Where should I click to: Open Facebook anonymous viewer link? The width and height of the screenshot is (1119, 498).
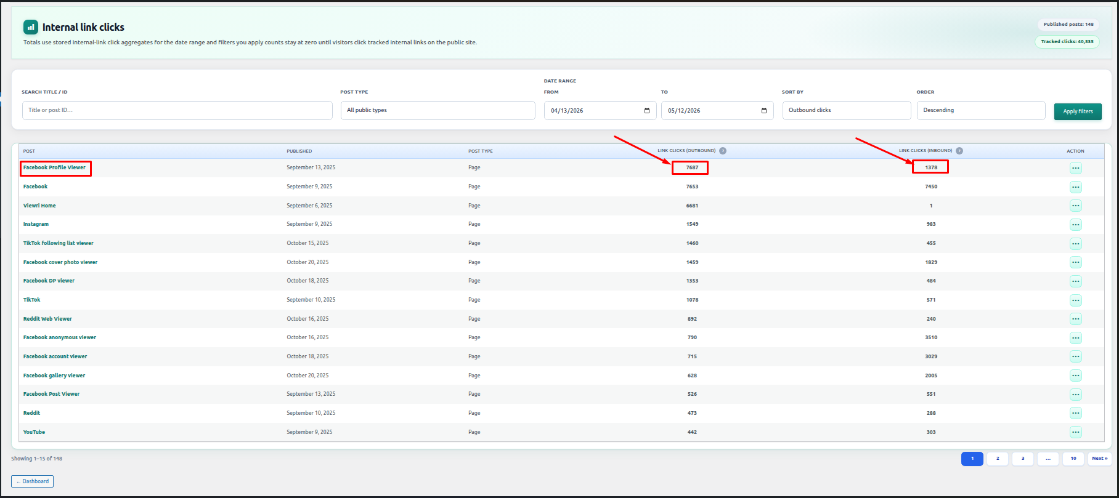click(60, 337)
